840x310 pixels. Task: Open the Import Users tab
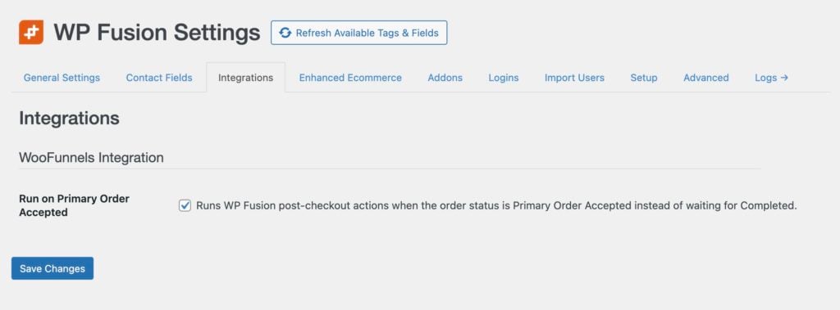coord(574,78)
